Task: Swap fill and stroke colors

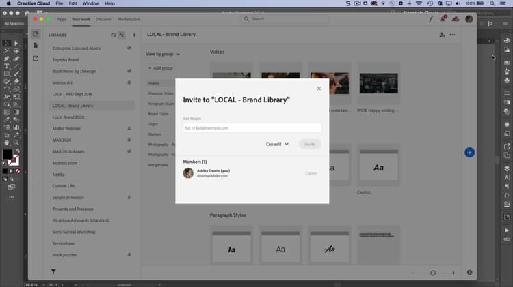Action: point(17,151)
